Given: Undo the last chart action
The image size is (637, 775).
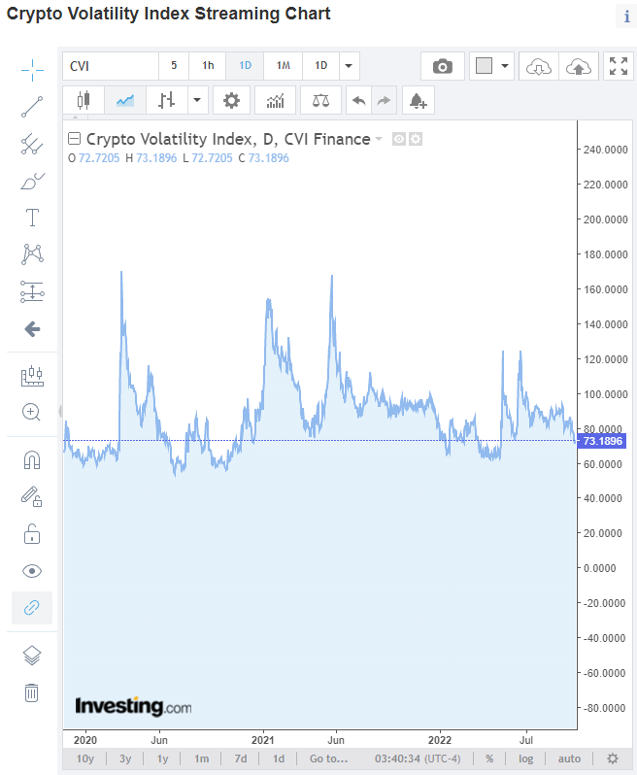Looking at the screenshot, I should click(x=358, y=100).
